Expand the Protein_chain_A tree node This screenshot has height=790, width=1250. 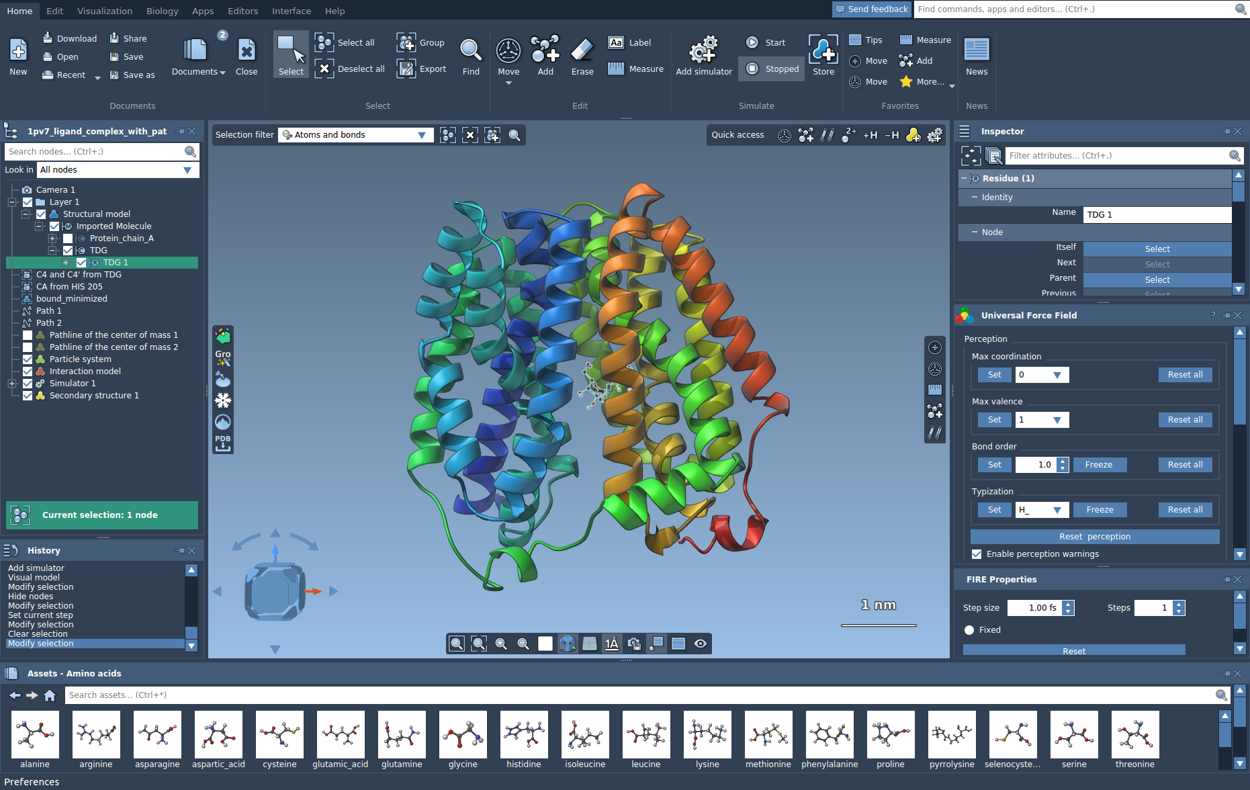(x=53, y=238)
